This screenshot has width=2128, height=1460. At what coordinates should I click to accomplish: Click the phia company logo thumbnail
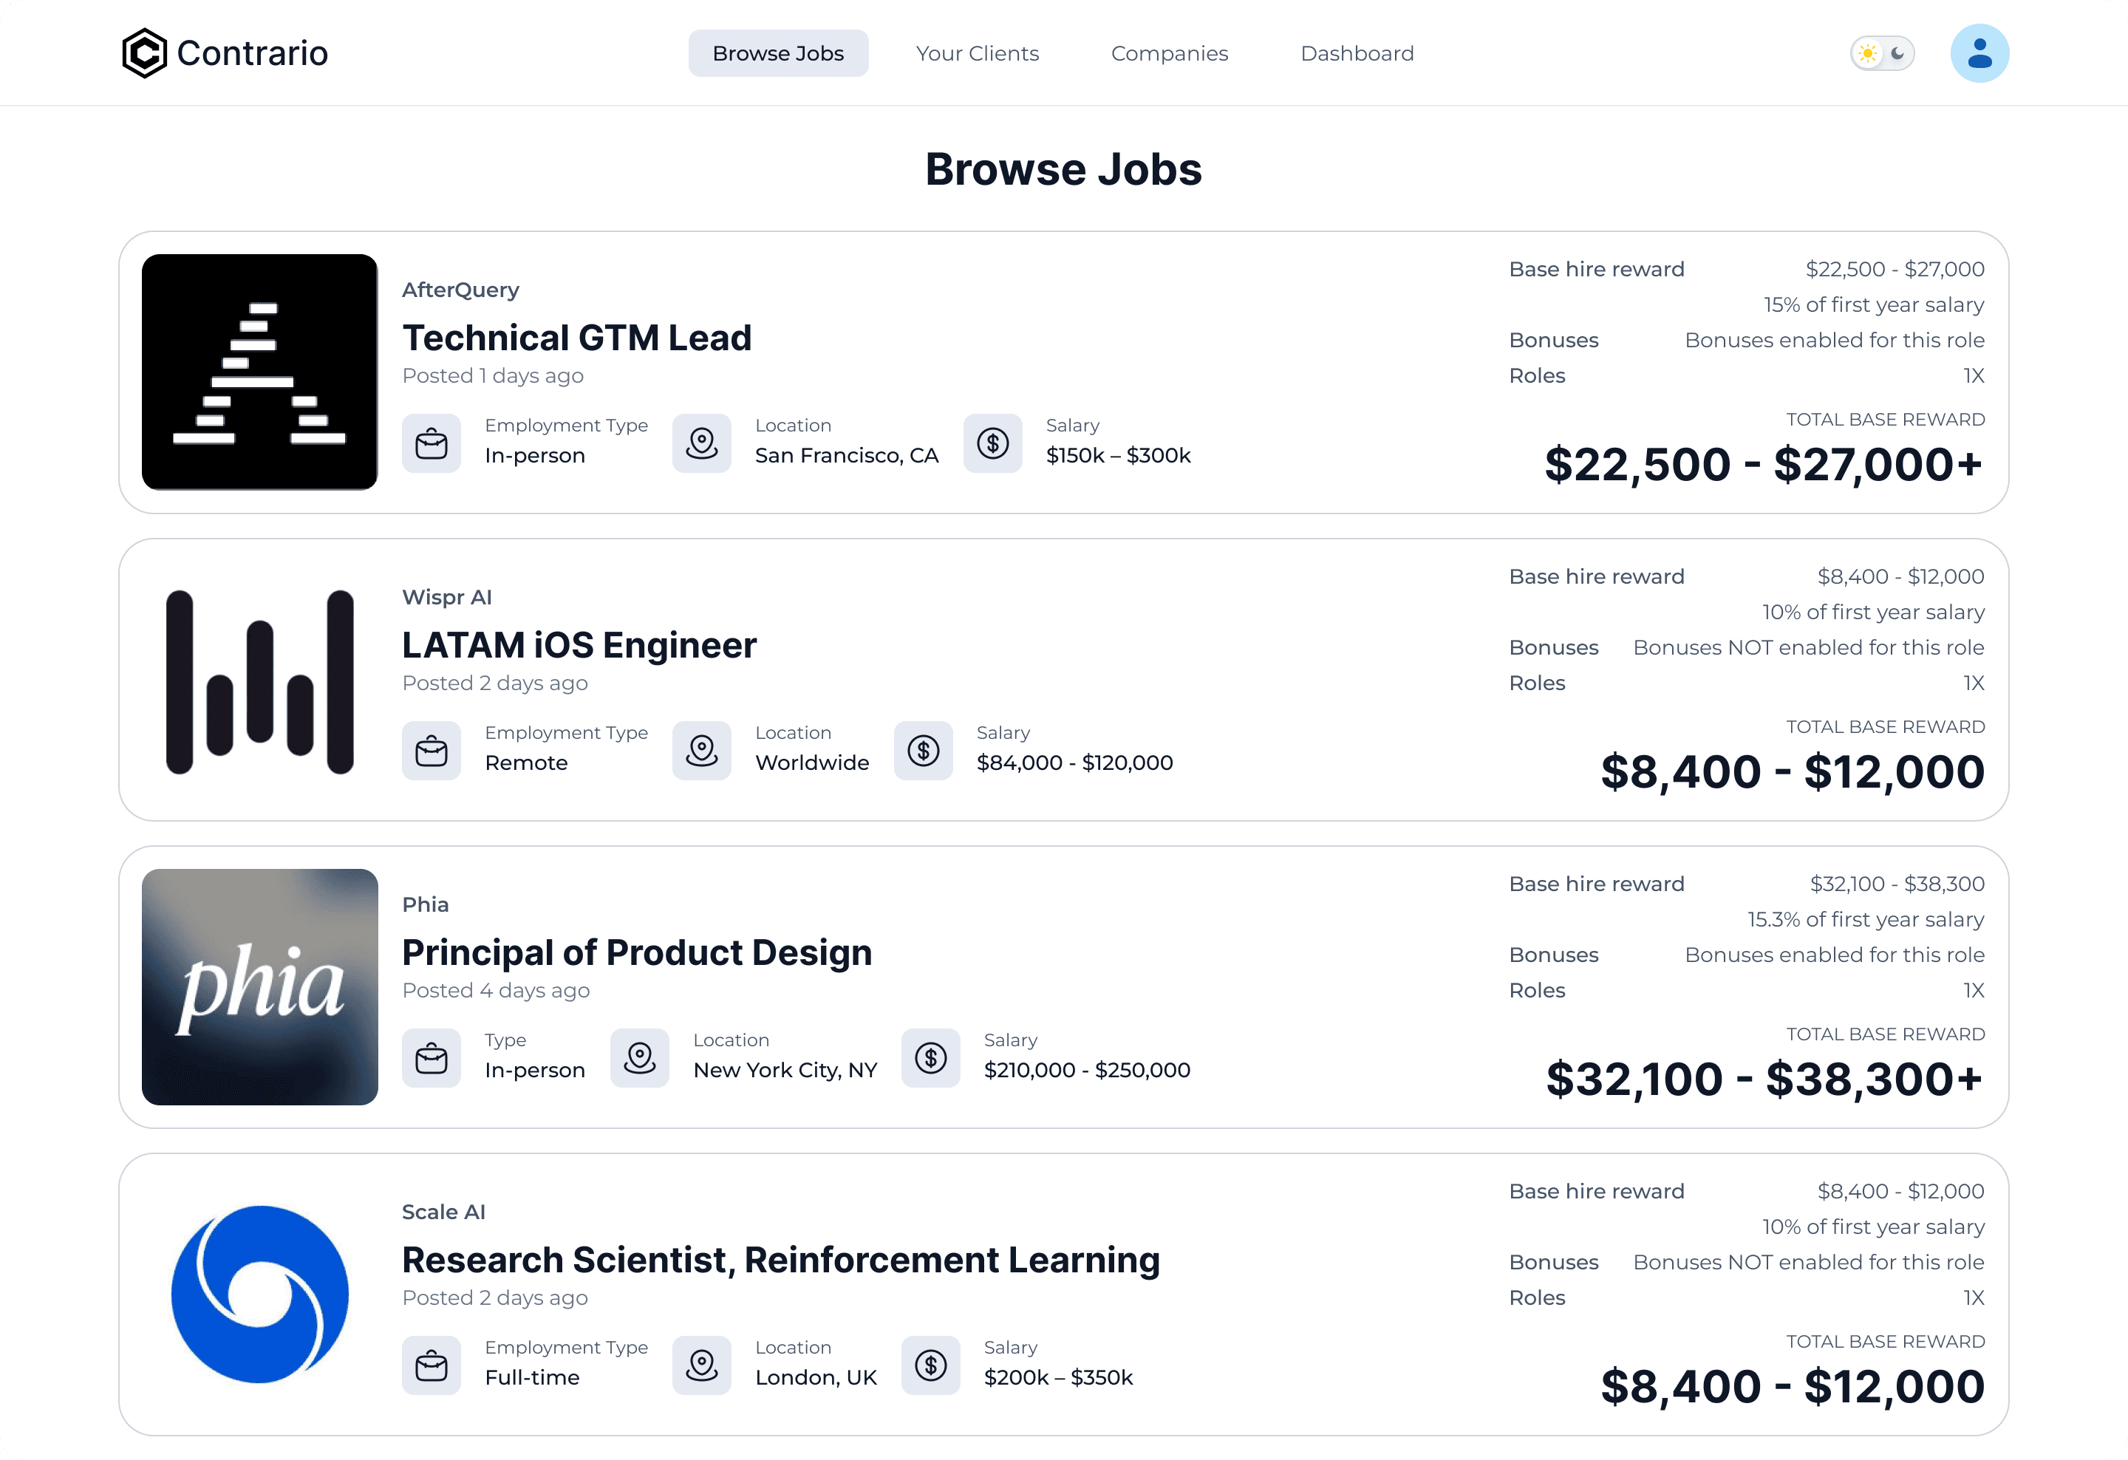coord(260,986)
